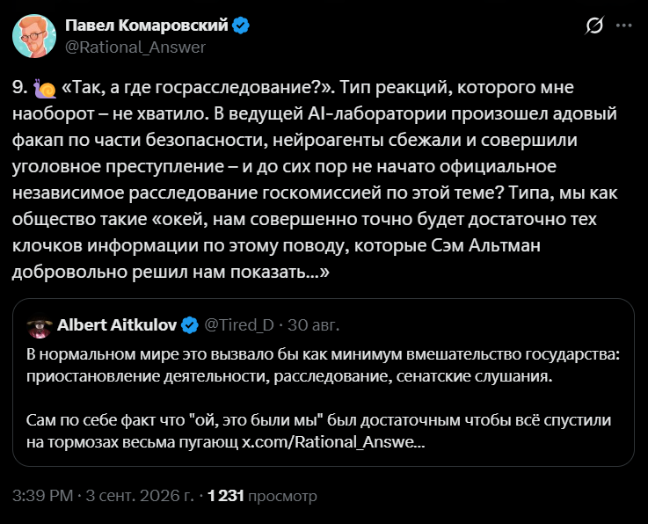Image resolution: width=648 pixels, height=524 pixels.
Task: Open the 1 231 просмотр view count
Action: [x=262, y=496]
